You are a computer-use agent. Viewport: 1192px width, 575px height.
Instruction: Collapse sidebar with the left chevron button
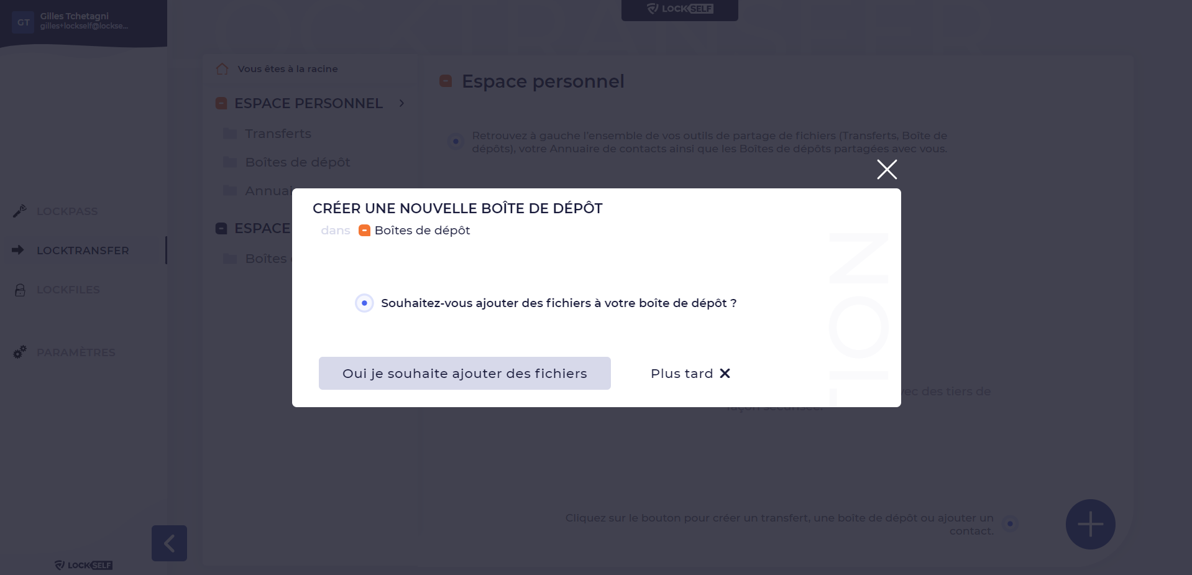point(169,543)
